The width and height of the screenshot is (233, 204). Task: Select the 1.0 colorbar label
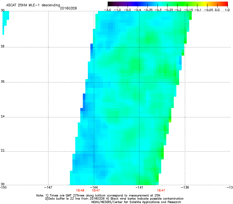(227, 10)
